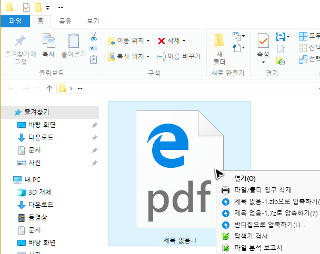Click the address bar breadcrumb chevron
This screenshot has width=320, height=254.
click(71, 88)
